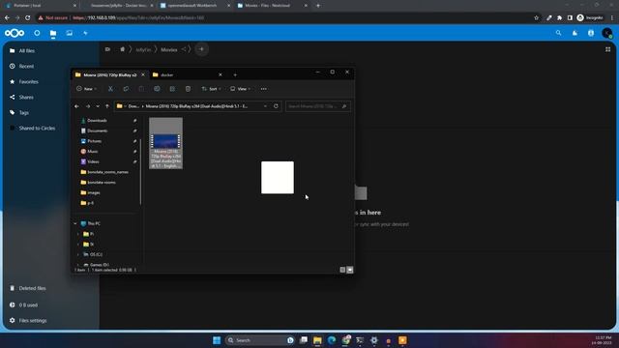Open the New dropdown in File Explorer
The width and height of the screenshot is (619, 348).
pyautogui.click(x=86, y=89)
